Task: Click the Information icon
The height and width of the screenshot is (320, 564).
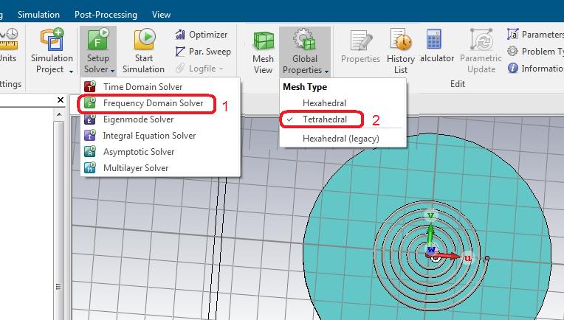Action: coord(513,68)
